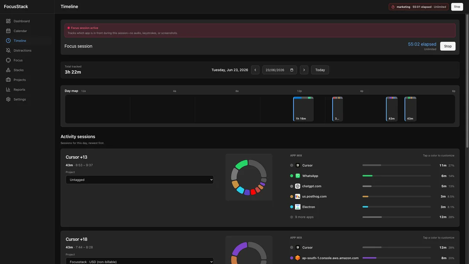
Task: Click the gray color dot beside chatgpt.com
Action: tap(292, 186)
